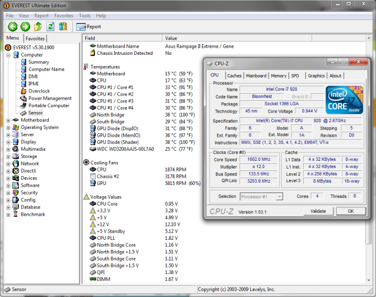This screenshot has width=376, height=297.
Task: Click the EVEREST v5.30.1900 root icon
Action: point(8,47)
